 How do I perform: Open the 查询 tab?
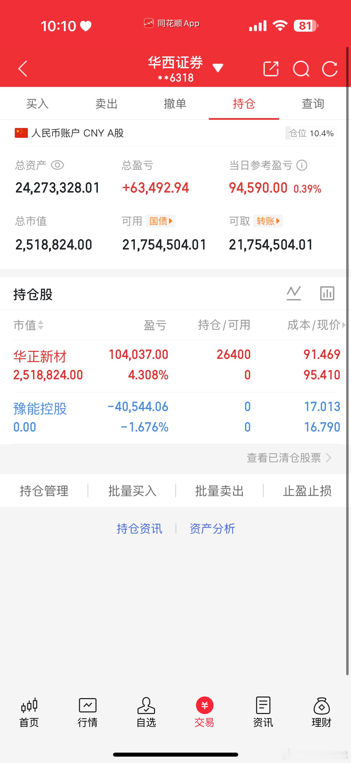(x=313, y=104)
